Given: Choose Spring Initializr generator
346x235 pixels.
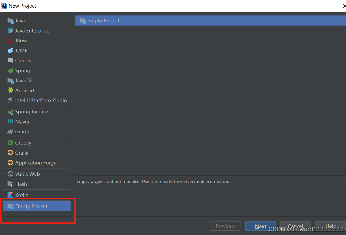Looking at the screenshot, I should click(x=37, y=112).
